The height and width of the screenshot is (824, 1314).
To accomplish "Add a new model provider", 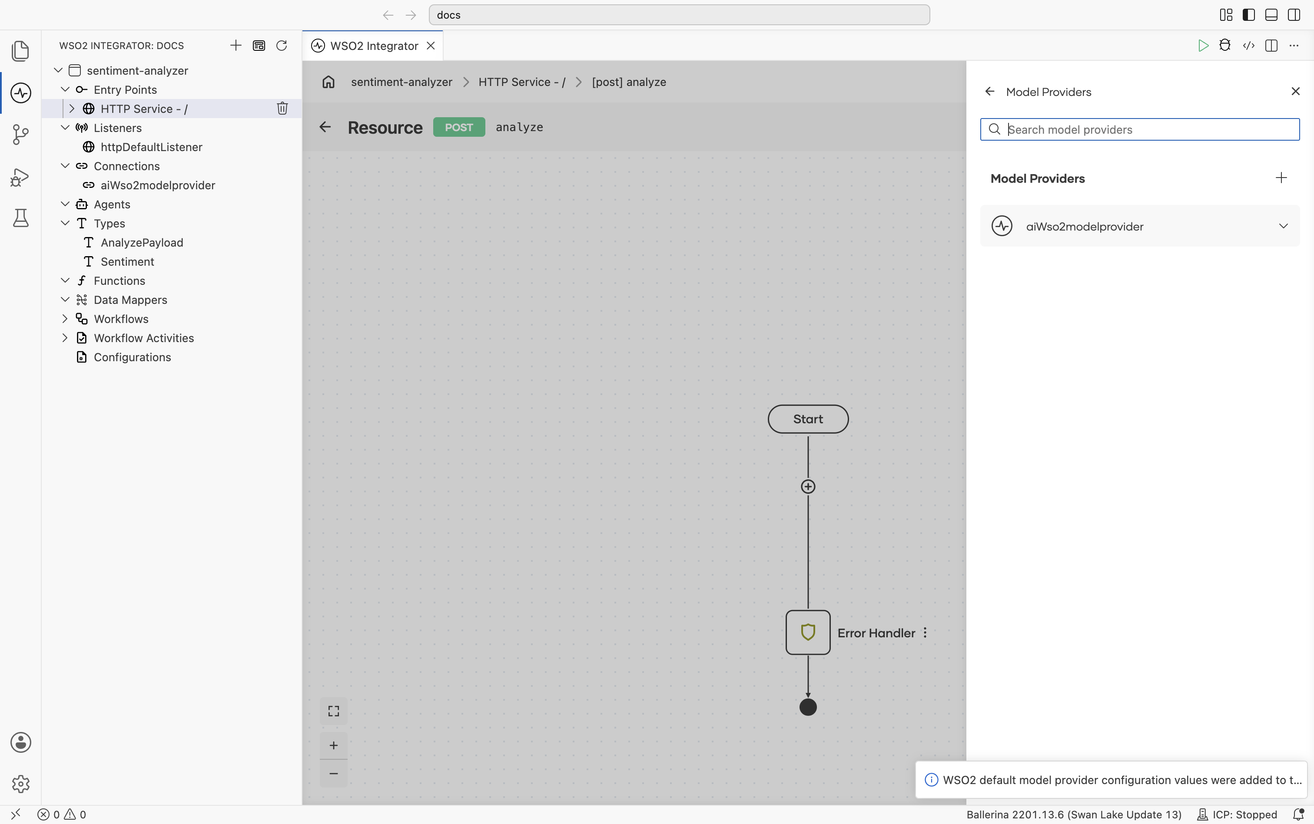I will pos(1281,178).
